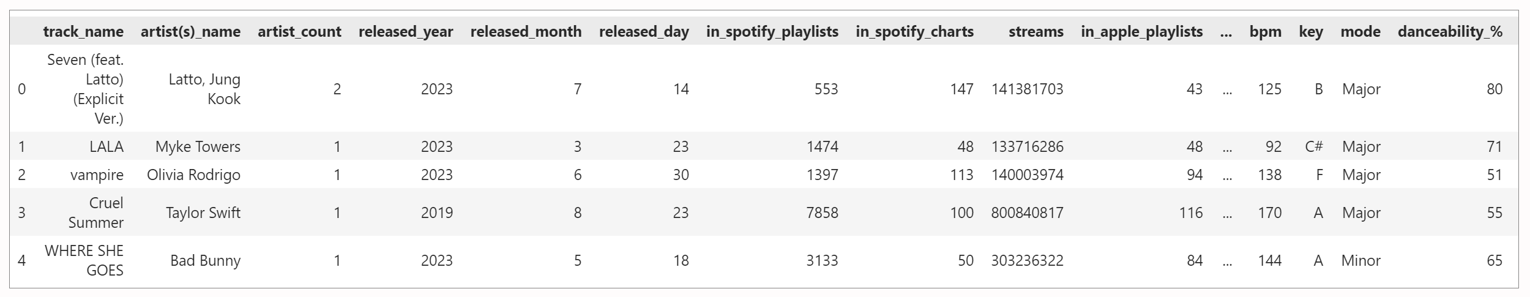This screenshot has height=297, width=1530.
Task: Click the in_spotify_playlists column header
Action: pyautogui.click(x=772, y=32)
